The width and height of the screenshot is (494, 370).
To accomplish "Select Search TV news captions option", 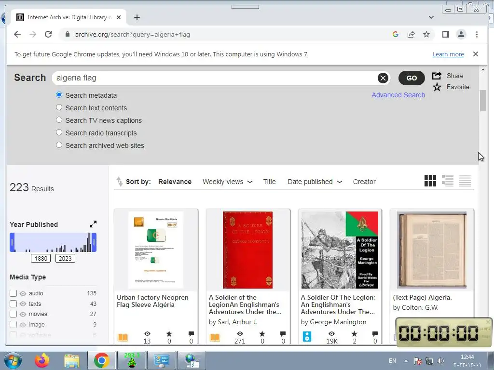I will pos(59,120).
